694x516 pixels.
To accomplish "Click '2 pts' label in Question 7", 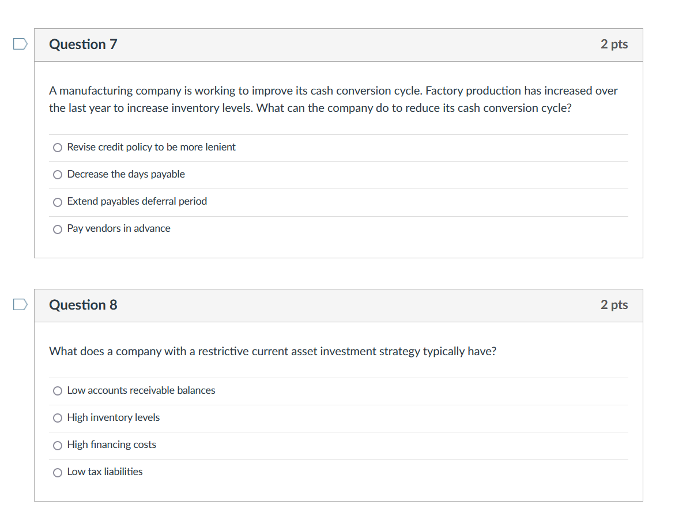I will tap(614, 44).
